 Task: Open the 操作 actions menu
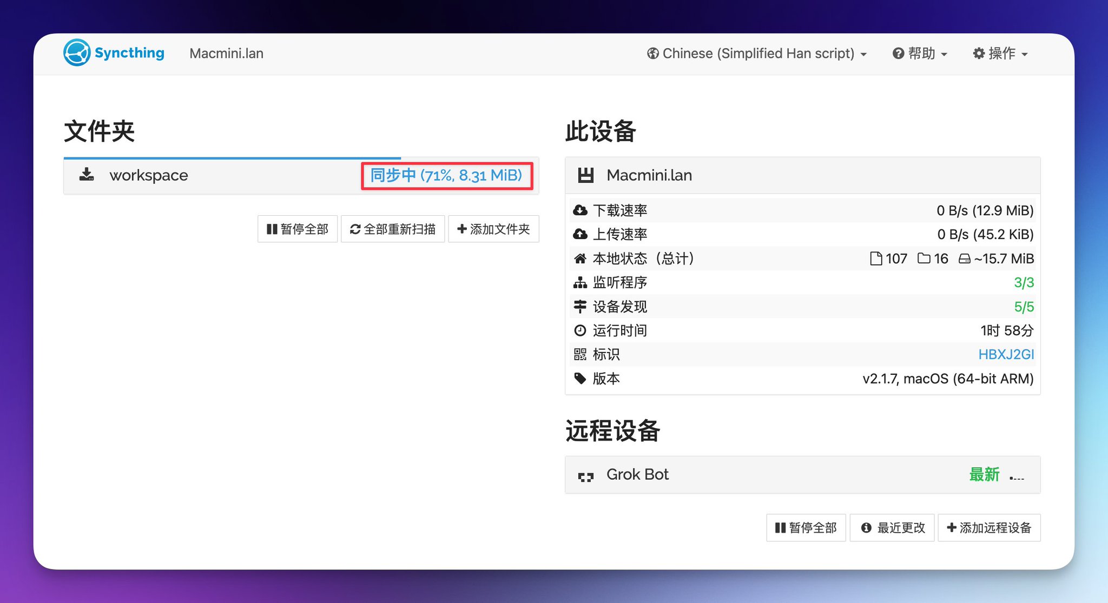pyautogui.click(x=1000, y=53)
